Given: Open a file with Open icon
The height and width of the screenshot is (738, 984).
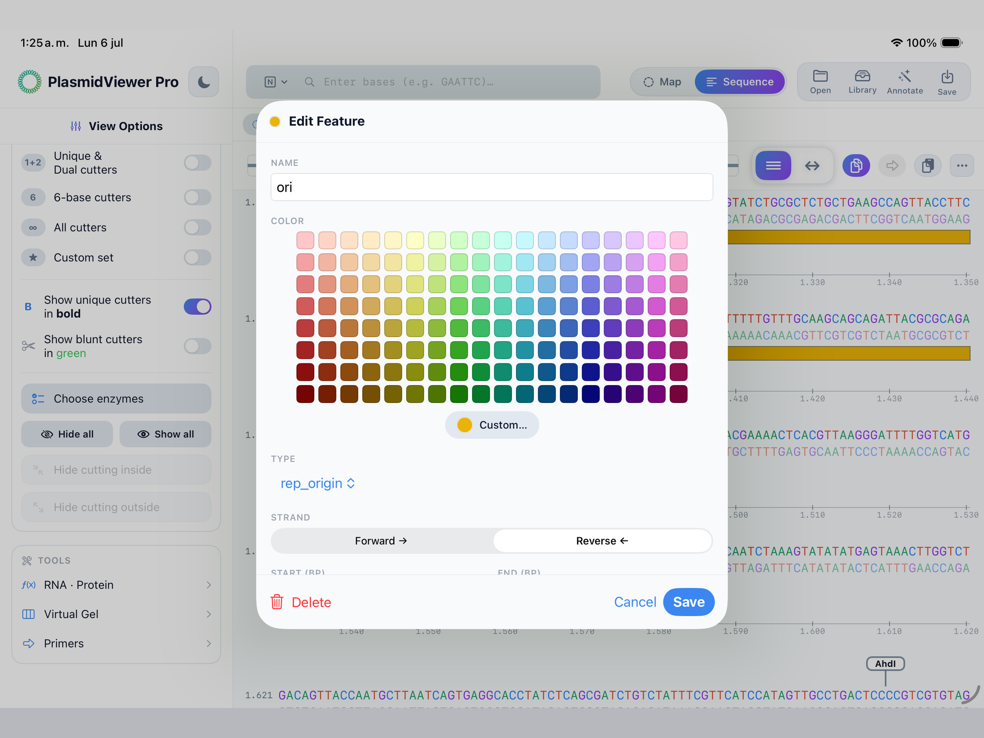Looking at the screenshot, I should coord(820,82).
